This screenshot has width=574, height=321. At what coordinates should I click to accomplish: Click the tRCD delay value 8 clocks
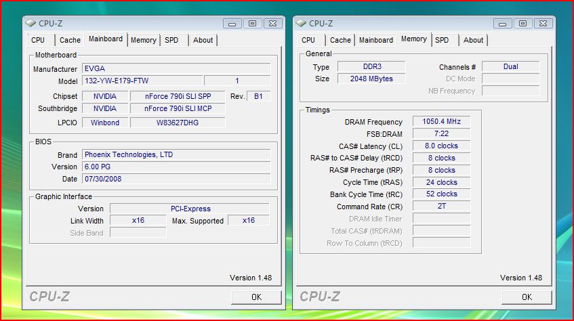pos(441,158)
